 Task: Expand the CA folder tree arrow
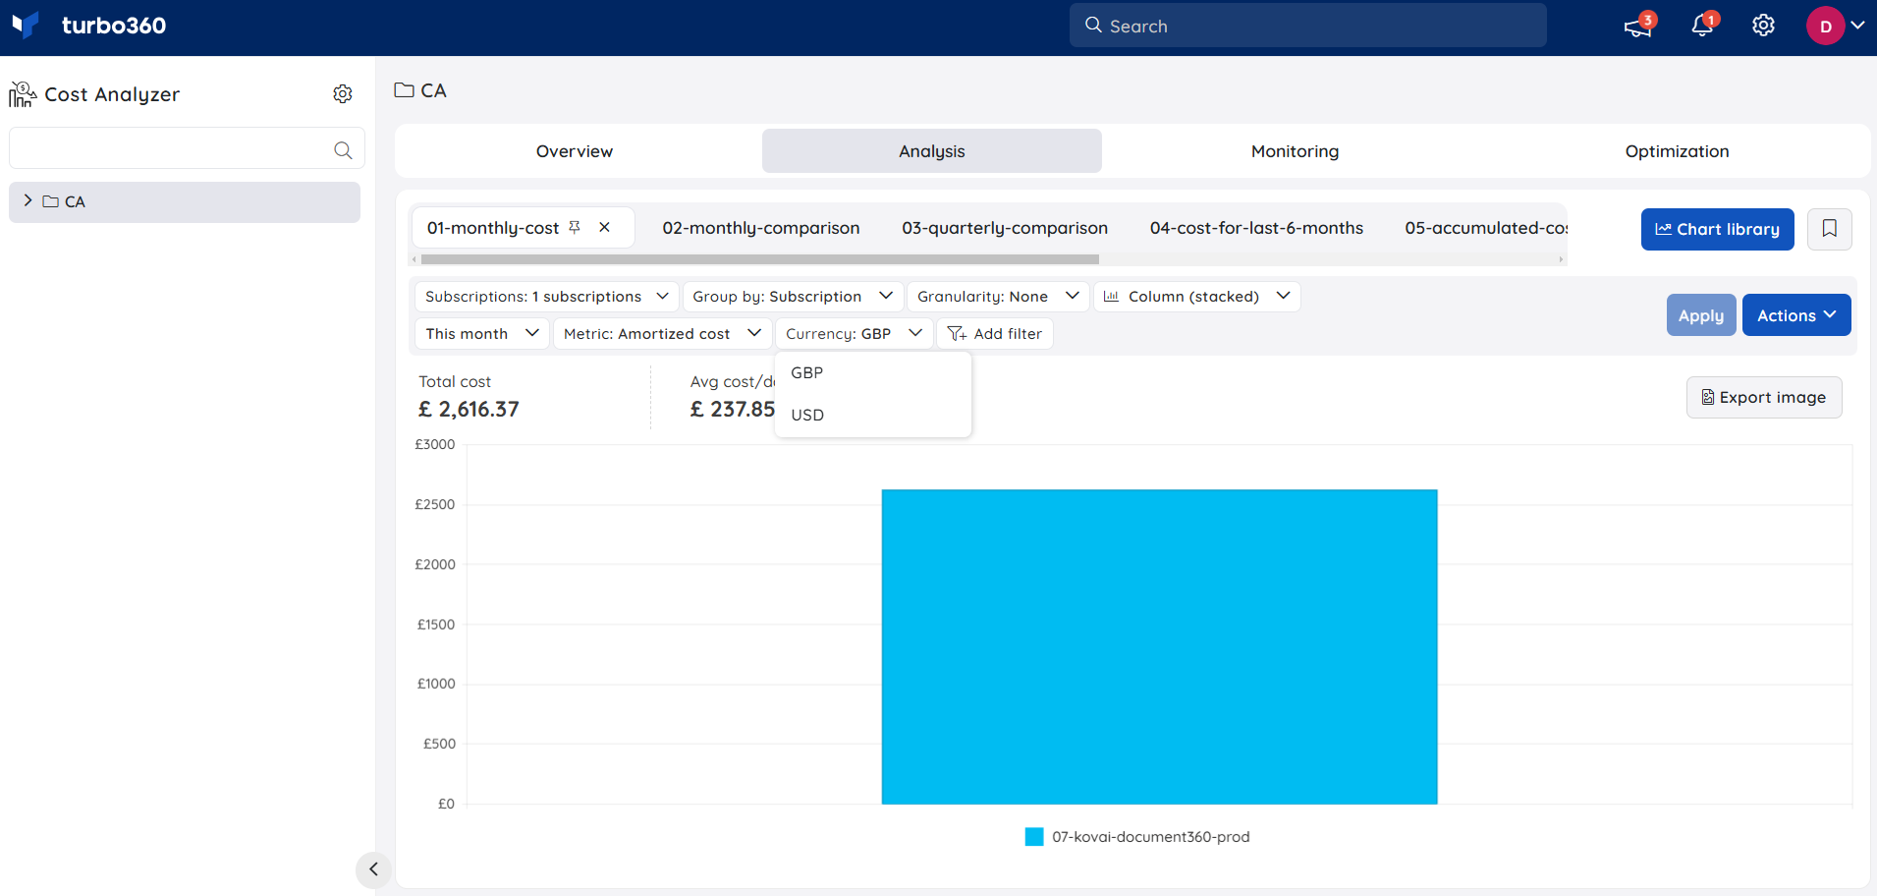[x=28, y=200]
